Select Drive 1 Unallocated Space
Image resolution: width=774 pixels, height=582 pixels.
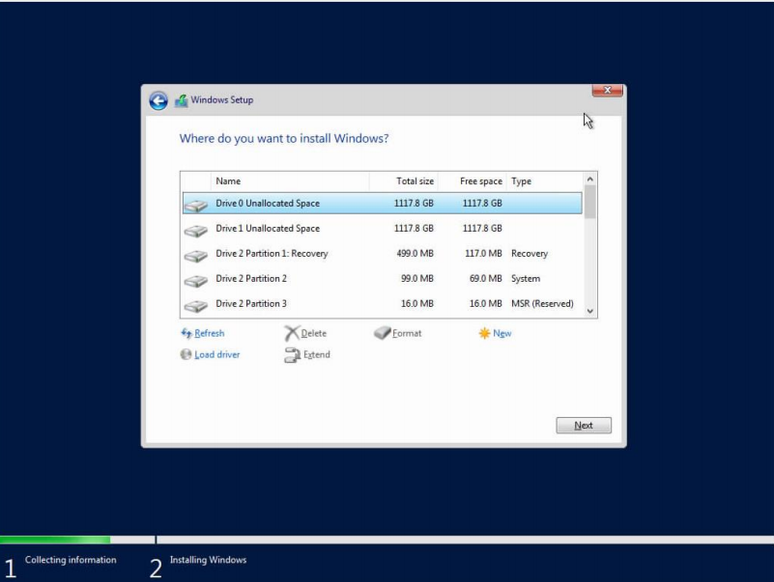[x=382, y=229]
